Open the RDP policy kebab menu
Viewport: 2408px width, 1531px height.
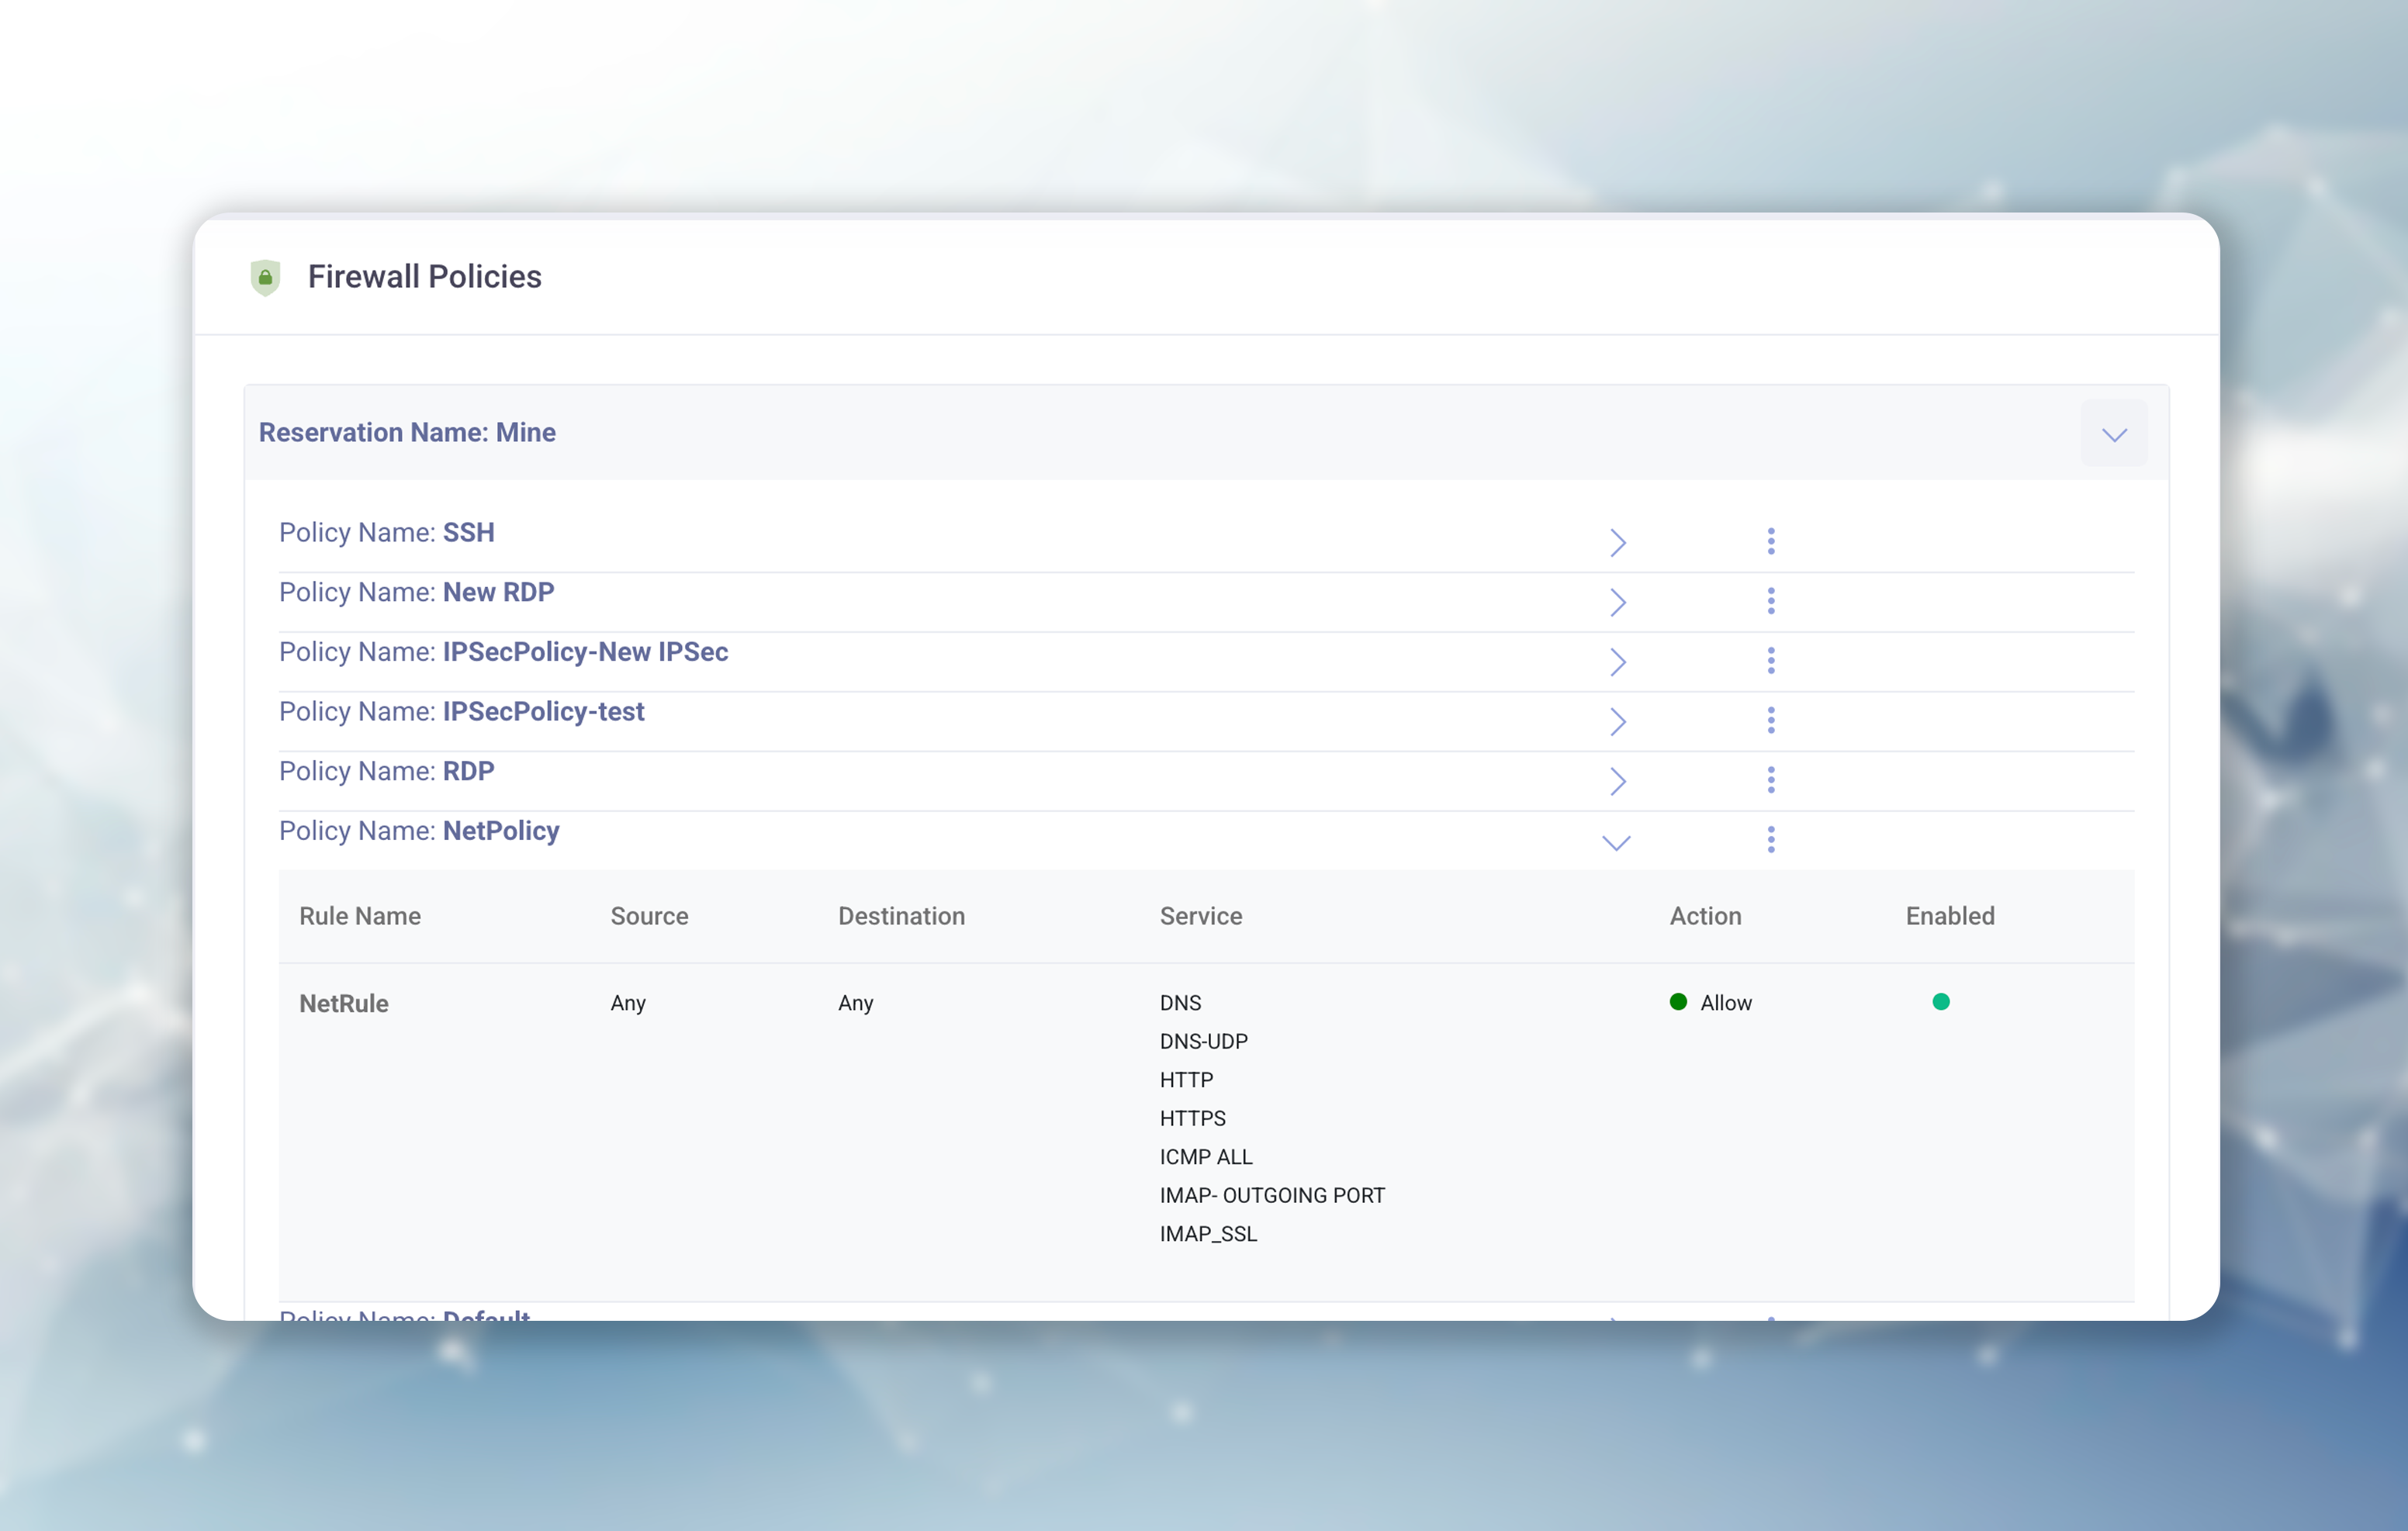(x=1770, y=780)
